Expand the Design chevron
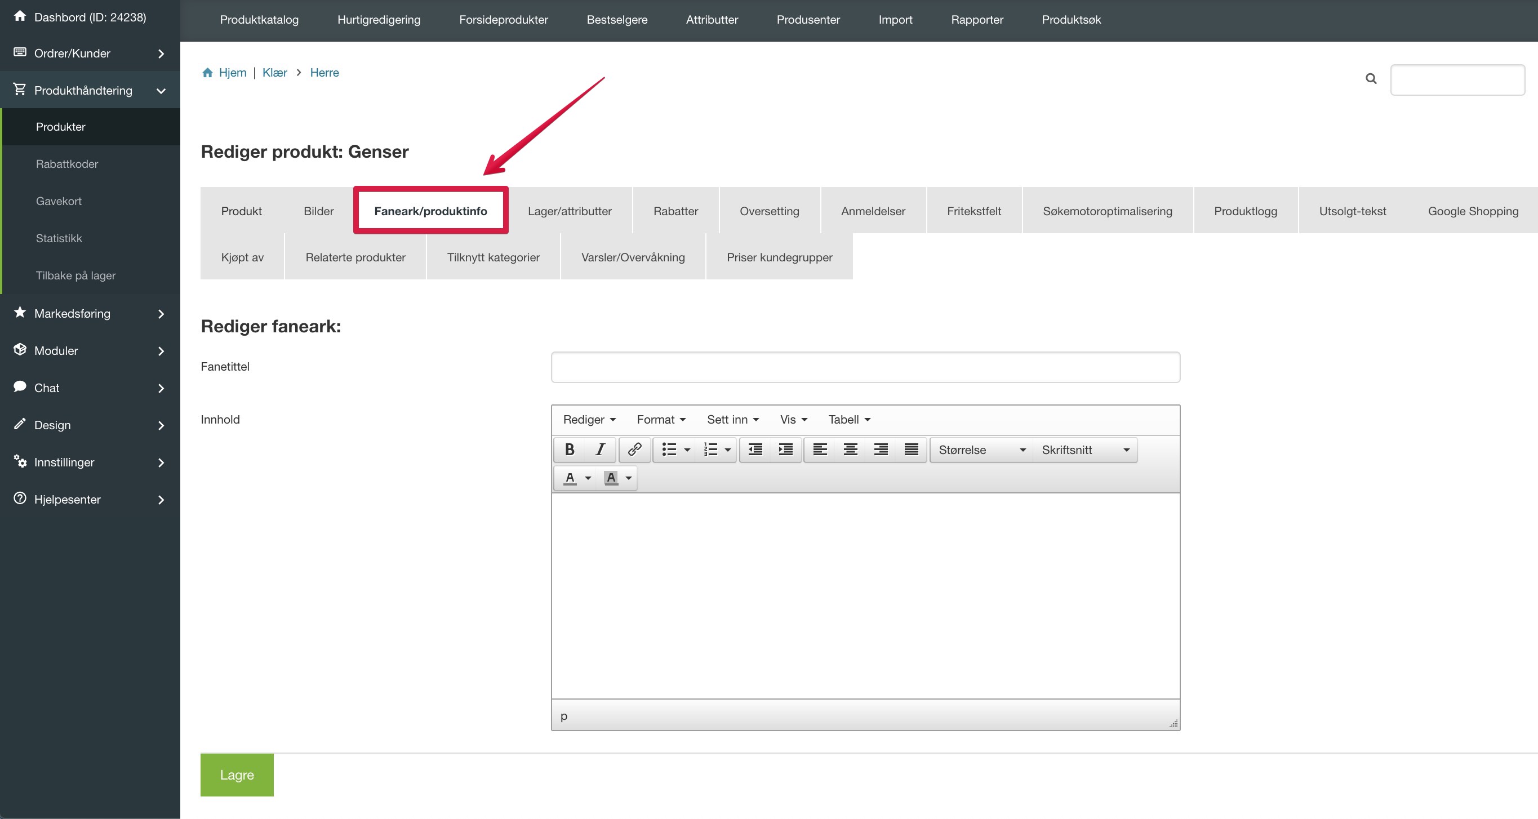This screenshot has width=1538, height=819. pyautogui.click(x=161, y=426)
